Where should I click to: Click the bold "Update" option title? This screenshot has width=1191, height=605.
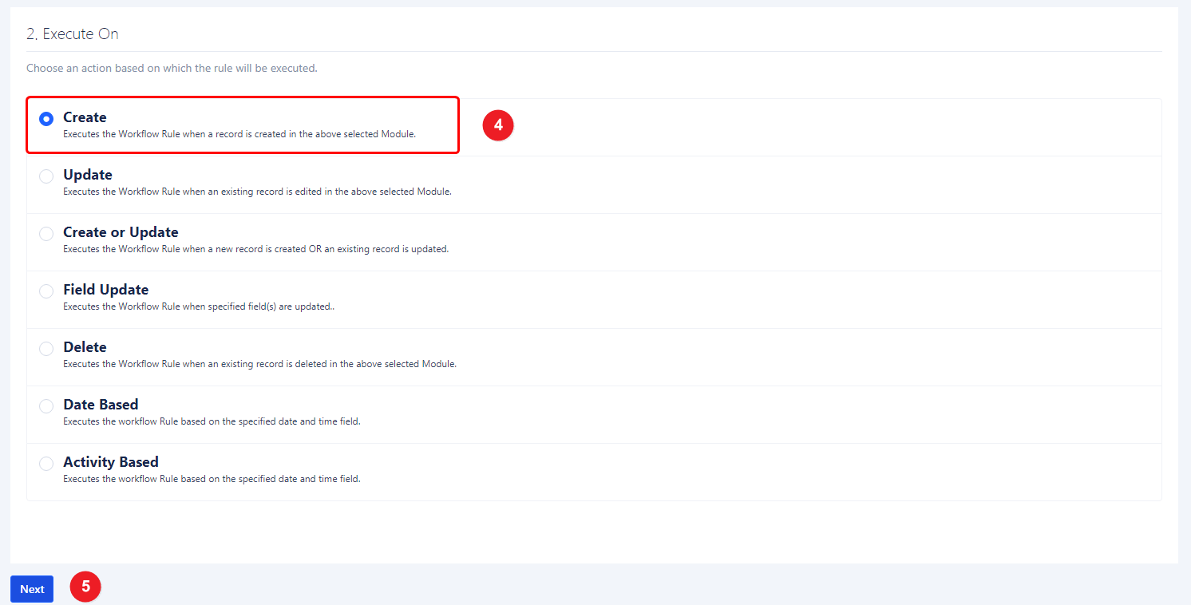pos(88,175)
